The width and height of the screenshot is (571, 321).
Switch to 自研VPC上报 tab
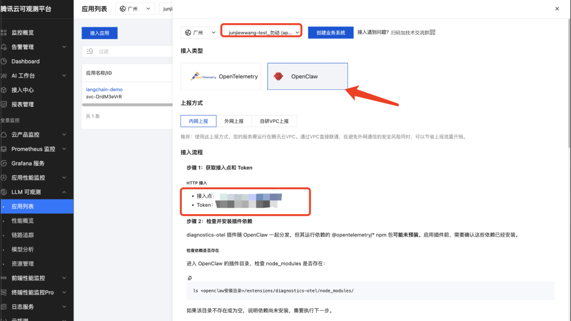[274, 121]
